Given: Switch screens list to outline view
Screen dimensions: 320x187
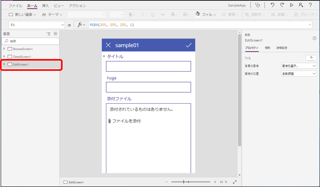Looking at the screenshot, I should pos(48,34).
